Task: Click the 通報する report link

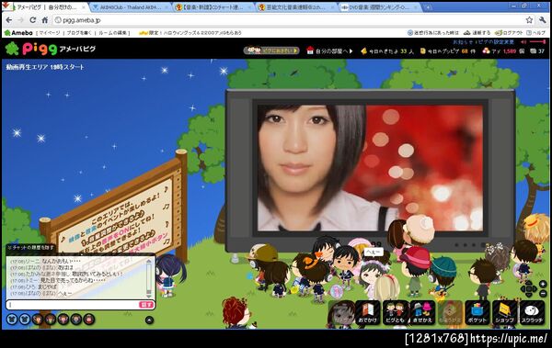Action: point(477,33)
